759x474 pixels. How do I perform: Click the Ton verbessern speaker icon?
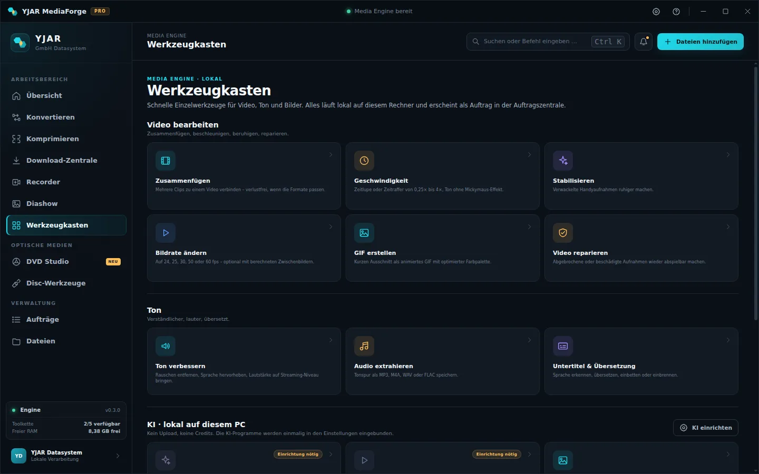click(166, 346)
